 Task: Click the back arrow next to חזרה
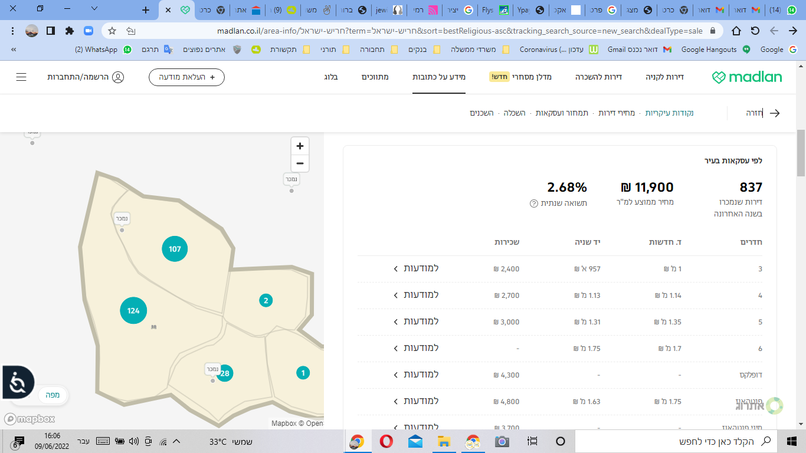775,113
